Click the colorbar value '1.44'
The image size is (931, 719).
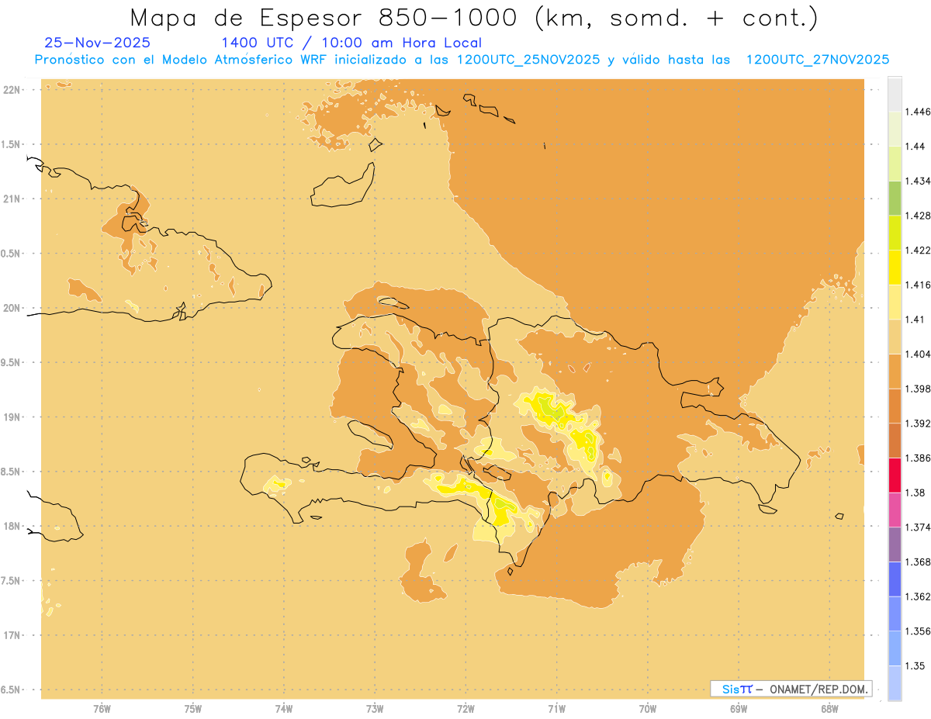(x=915, y=146)
